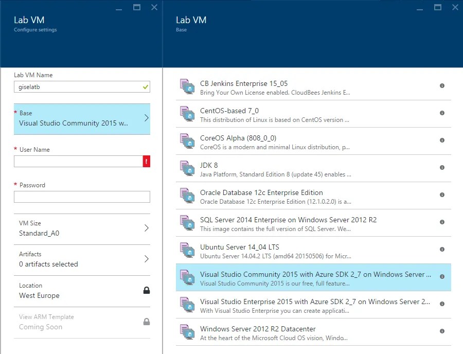Show info for CB Jenkins Enterprise 15_05
Image resolution: width=463 pixels, height=354 pixels.
[442, 85]
